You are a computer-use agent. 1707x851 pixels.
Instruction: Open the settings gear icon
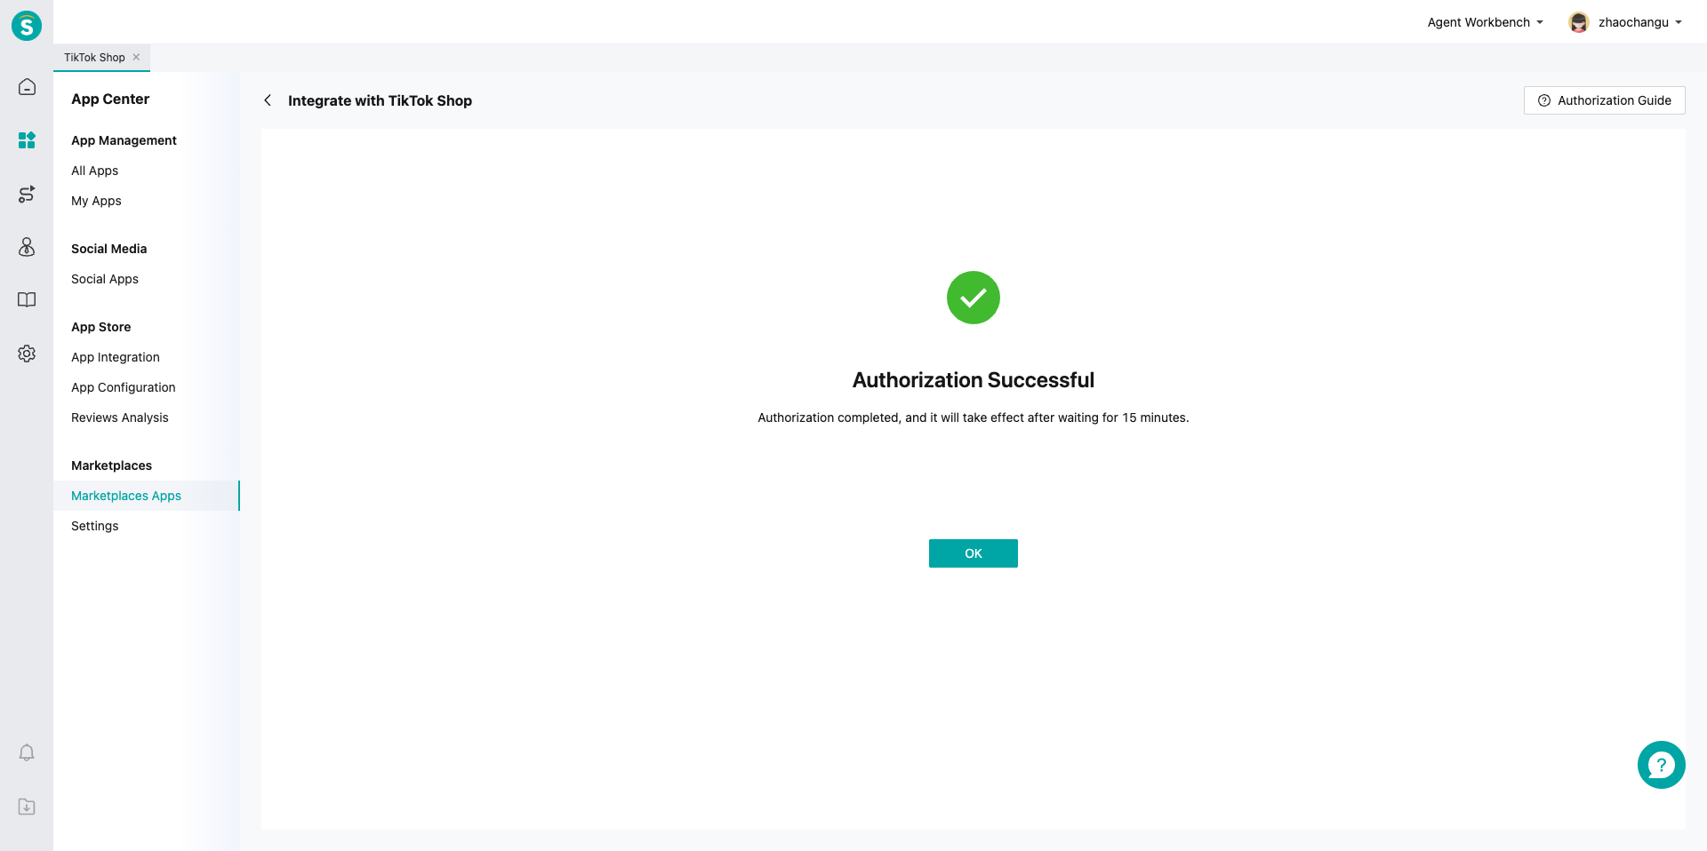27,354
